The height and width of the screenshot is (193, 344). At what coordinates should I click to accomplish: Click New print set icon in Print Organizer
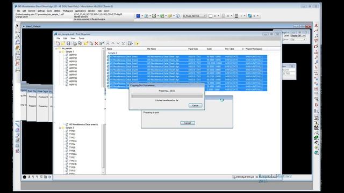(58, 43)
